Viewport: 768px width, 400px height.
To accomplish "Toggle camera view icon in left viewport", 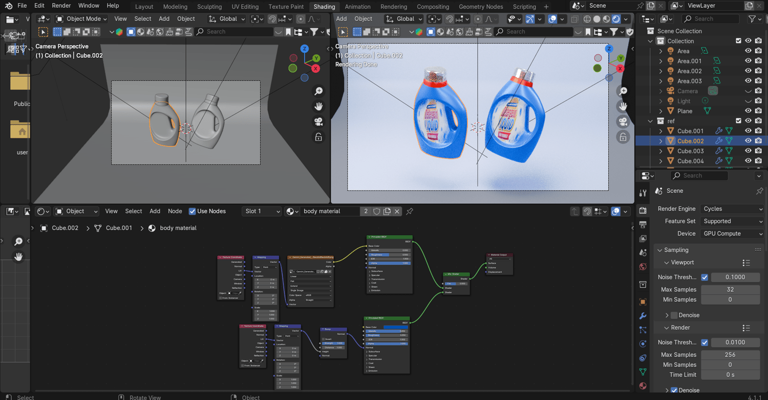I will pyautogui.click(x=318, y=122).
